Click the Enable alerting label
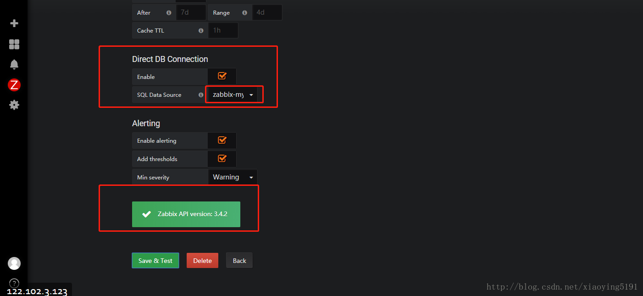This screenshot has width=643, height=296. [x=157, y=140]
